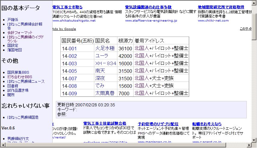Click the Ads by Google label
This screenshot has width=257, height=148.
[x=64, y=29]
